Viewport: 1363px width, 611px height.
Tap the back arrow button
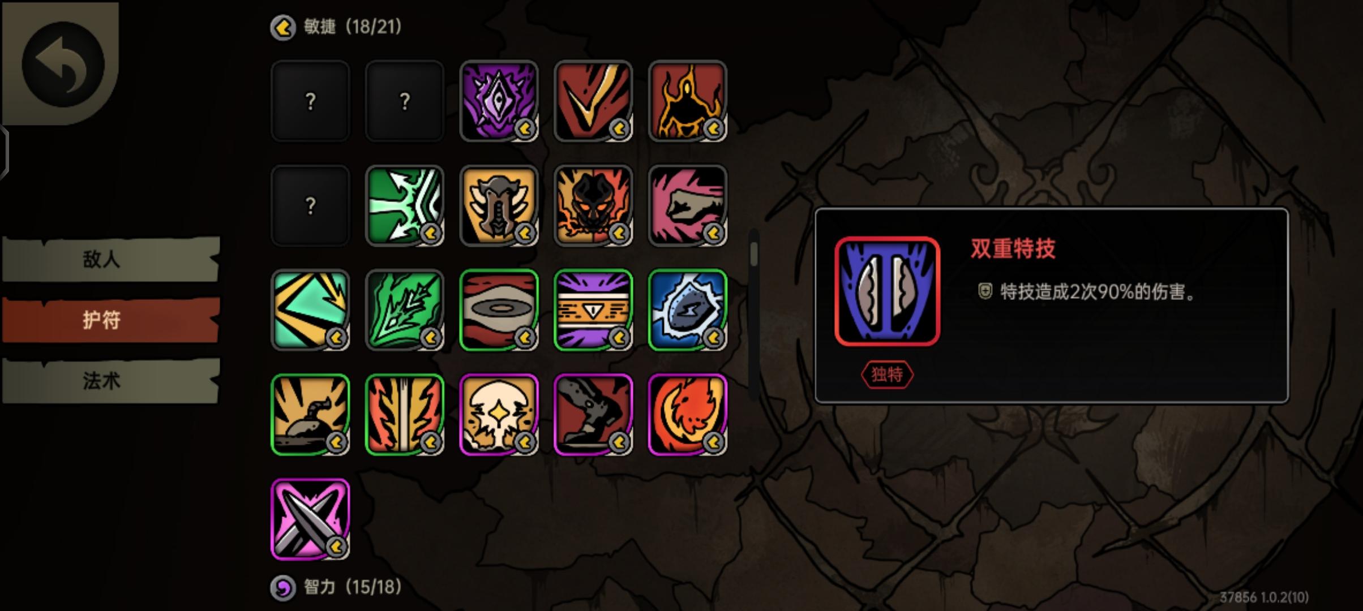click(62, 63)
